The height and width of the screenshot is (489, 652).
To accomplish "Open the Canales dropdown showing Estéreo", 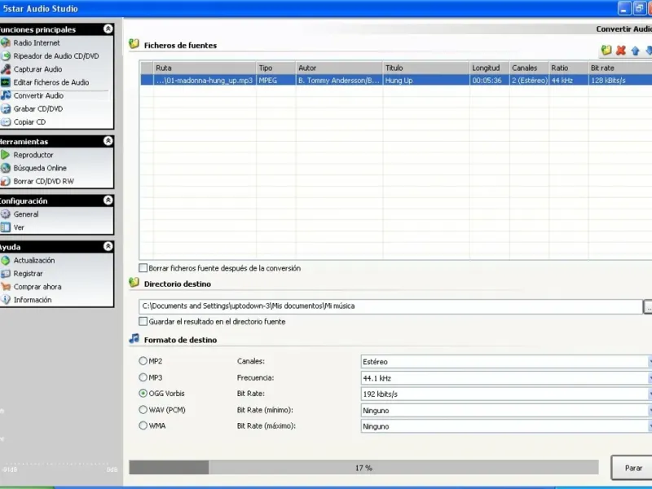I will click(x=505, y=362).
